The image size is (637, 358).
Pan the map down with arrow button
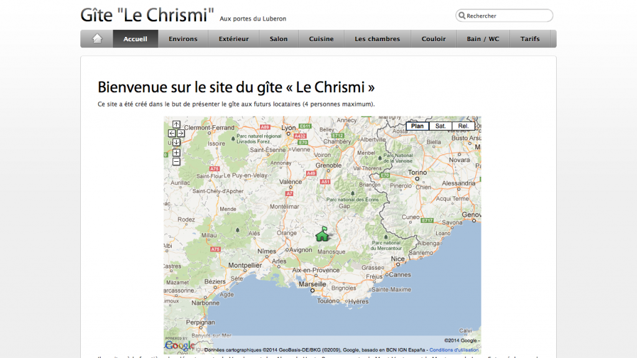(176, 142)
